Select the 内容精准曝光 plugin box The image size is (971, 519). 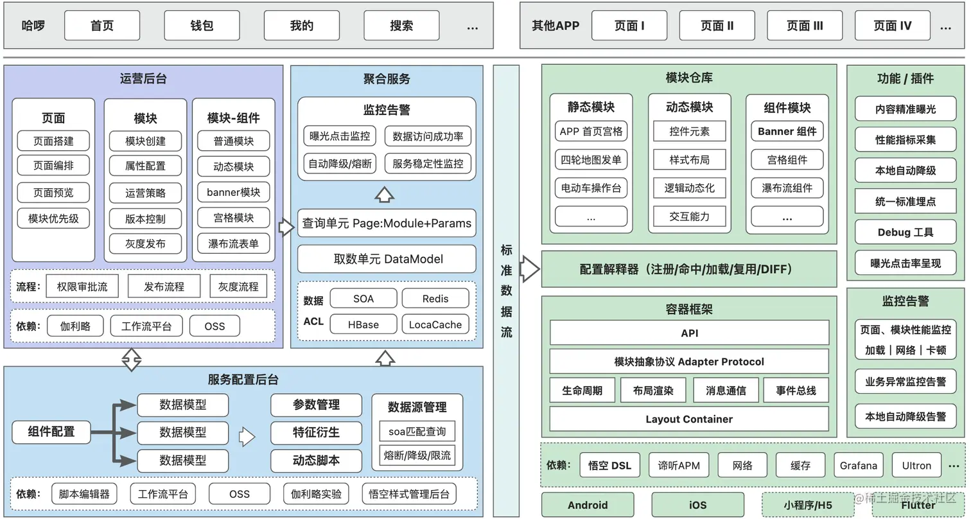point(905,109)
